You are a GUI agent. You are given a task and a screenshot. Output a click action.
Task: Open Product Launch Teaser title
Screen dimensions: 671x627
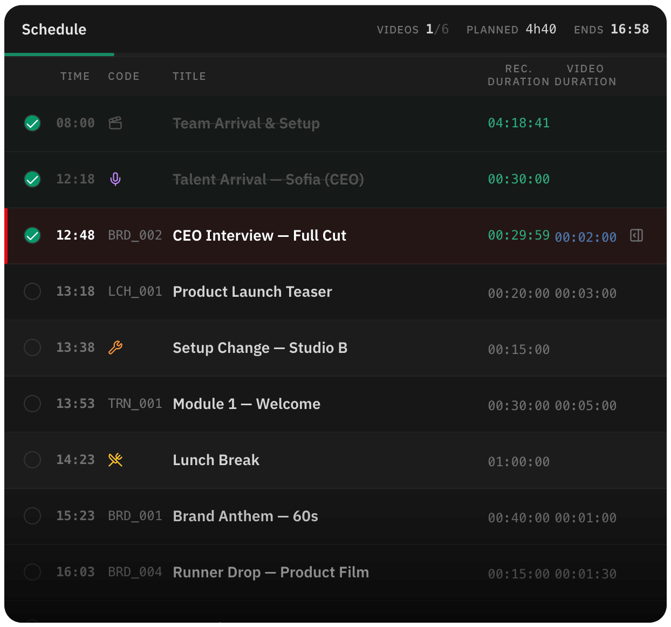tap(252, 292)
